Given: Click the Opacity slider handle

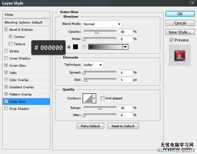Looking at the screenshot, I should coord(97,32).
